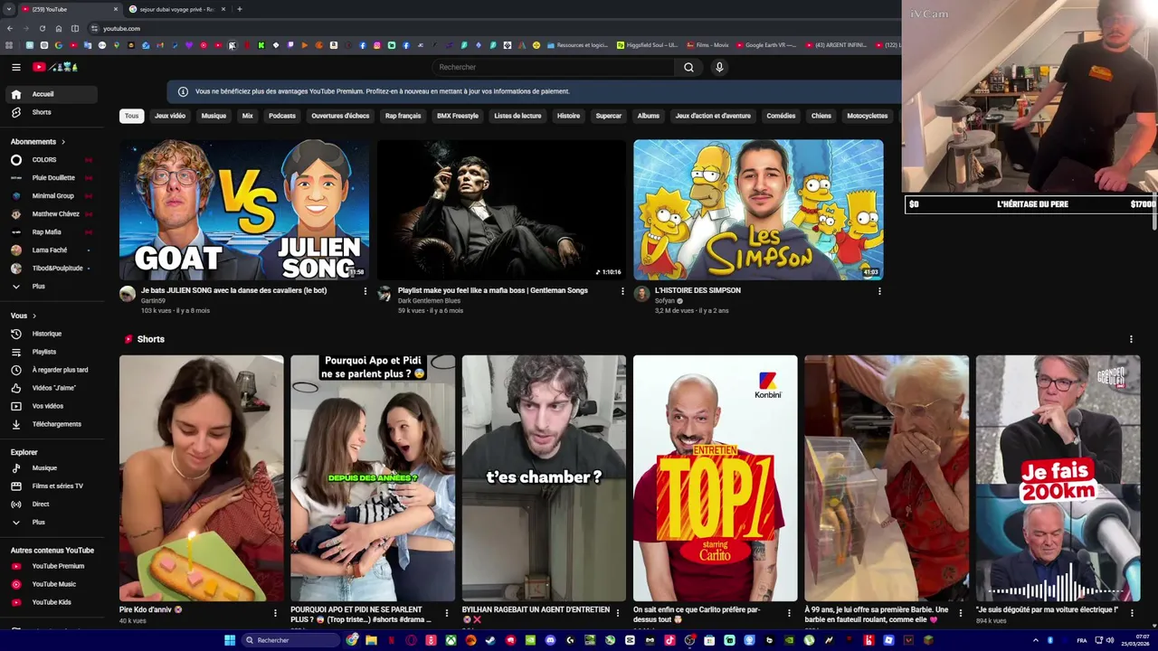The width and height of the screenshot is (1158, 651).
Task: Open the Pire Kdo d'anniv short
Action: (x=201, y=478)
